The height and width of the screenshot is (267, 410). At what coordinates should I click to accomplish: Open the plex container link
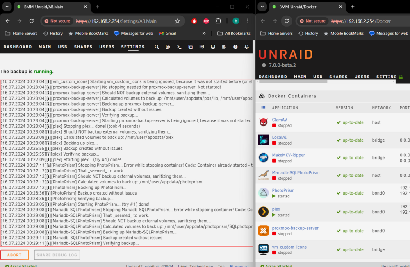(276, 209)
